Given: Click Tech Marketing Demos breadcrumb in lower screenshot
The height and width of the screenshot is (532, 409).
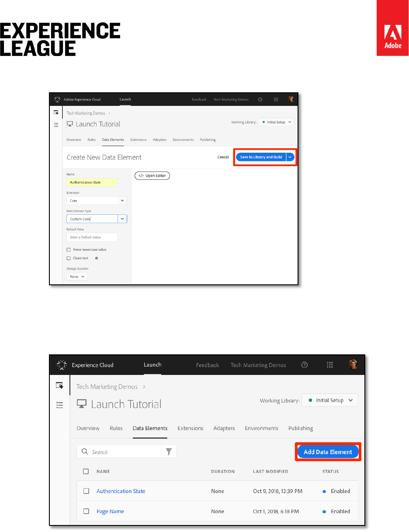Looking at the screenshot, I should (x=107, y=387).
